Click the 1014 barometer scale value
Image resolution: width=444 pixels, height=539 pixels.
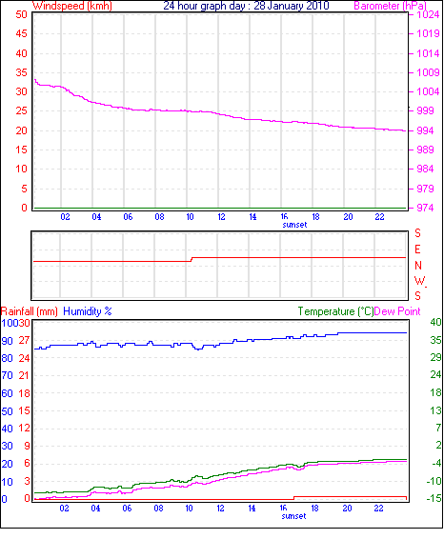click(428, 53)
